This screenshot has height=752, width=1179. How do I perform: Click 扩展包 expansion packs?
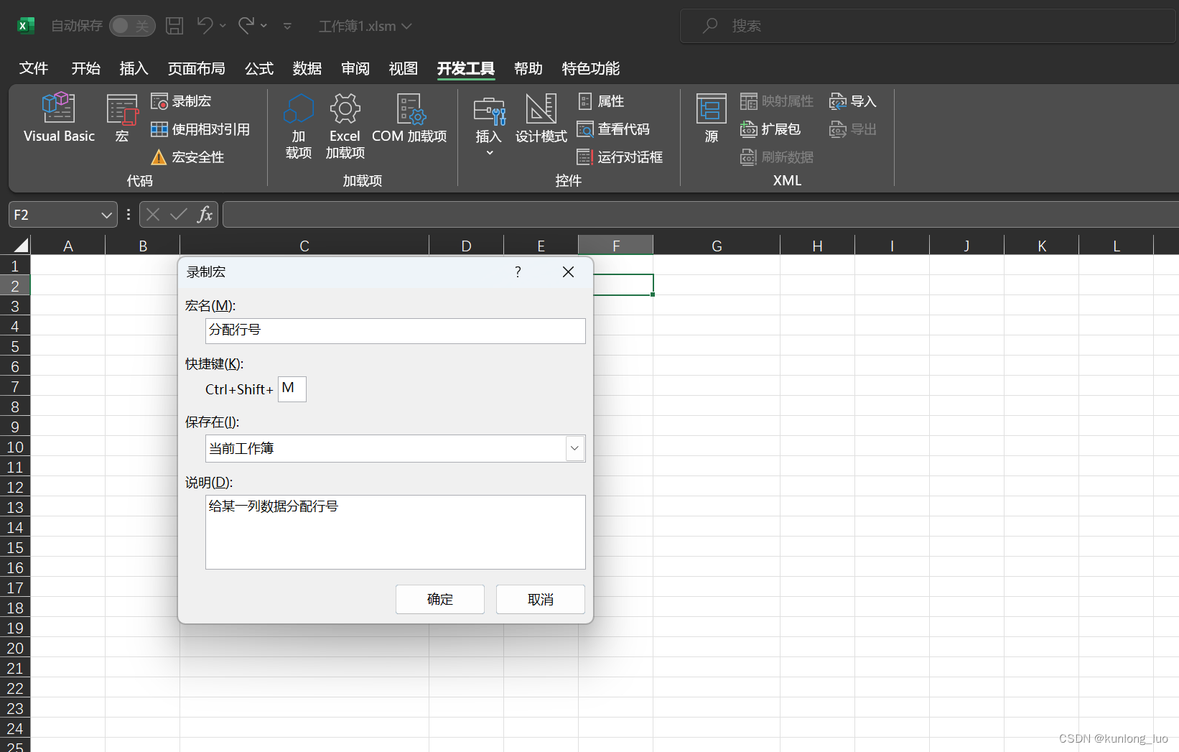click(x=770, y=129)
